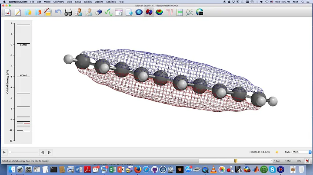Open the File menu
This screenshot has width=313, height=175.
tap(32, 2)
